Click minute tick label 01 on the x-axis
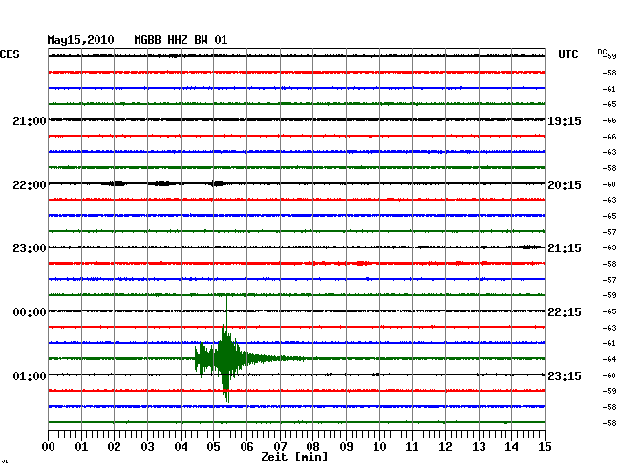Image resolution: width=621 pixels, height=472 pixels. (x=81, y=447)
